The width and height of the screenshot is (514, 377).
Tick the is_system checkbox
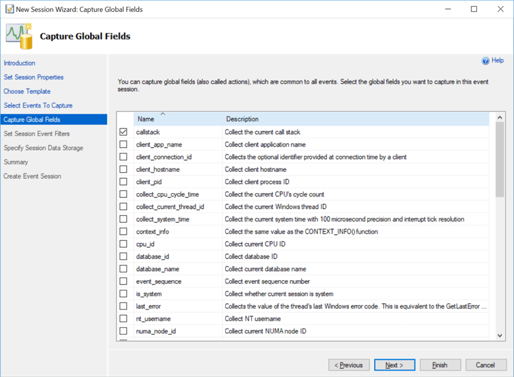(123, 293)
